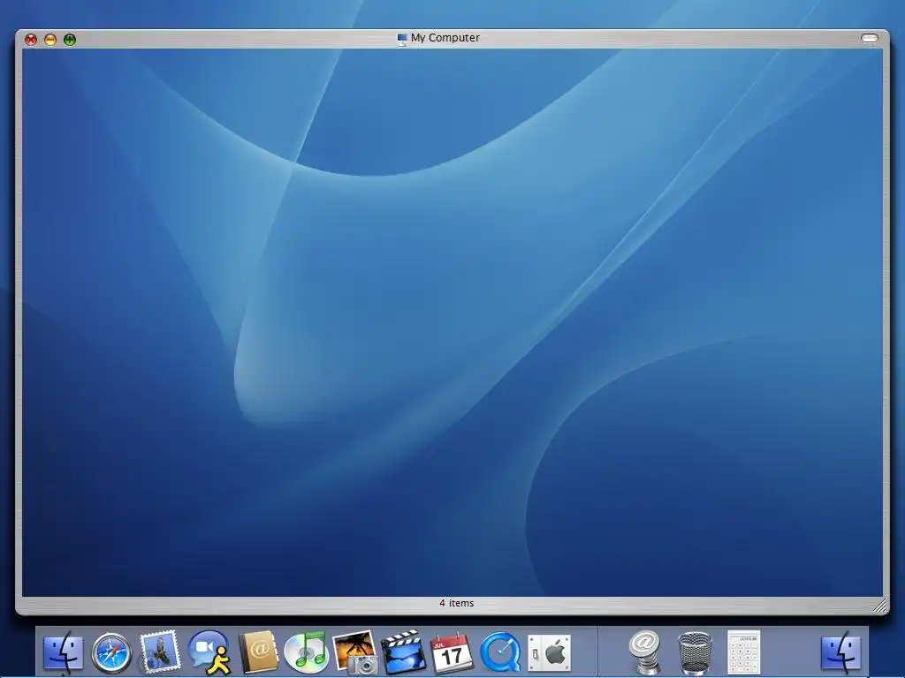The image size is (905, 678).
Task: Launch Safari from the dock
Action: click(112, 652)
